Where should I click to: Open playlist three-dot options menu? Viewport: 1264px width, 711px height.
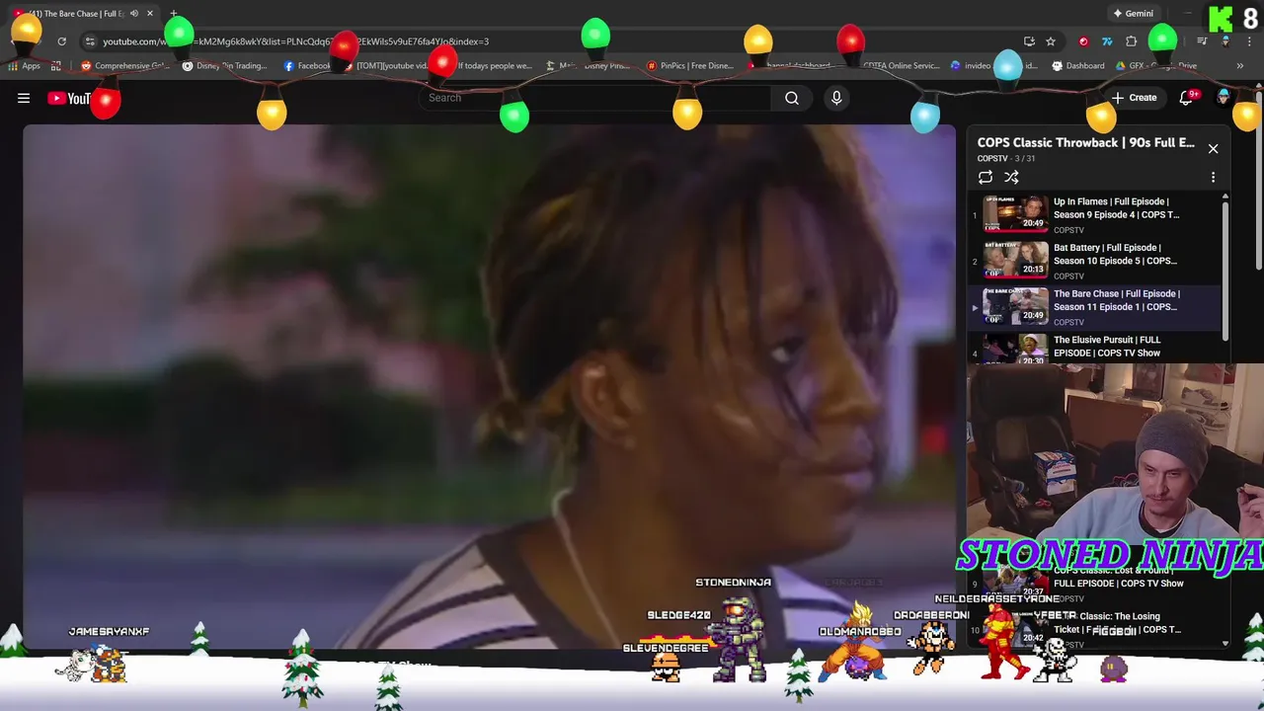[1213, 178]
